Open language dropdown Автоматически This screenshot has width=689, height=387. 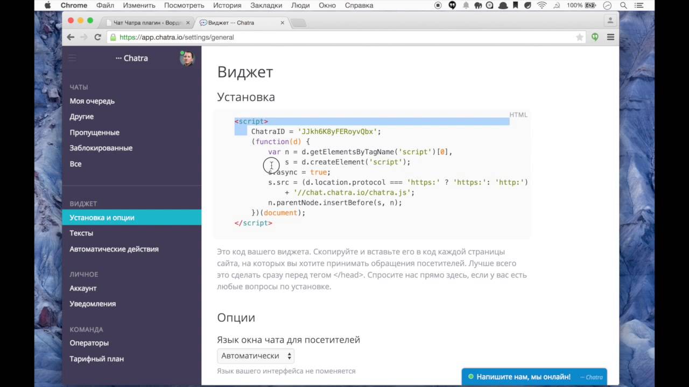(256, 356)
